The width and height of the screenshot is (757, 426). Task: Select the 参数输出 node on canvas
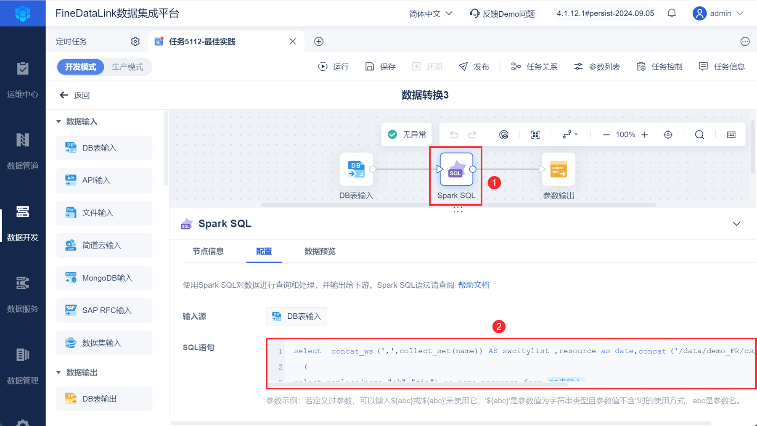pyautogui.click(x=558, y=169)
